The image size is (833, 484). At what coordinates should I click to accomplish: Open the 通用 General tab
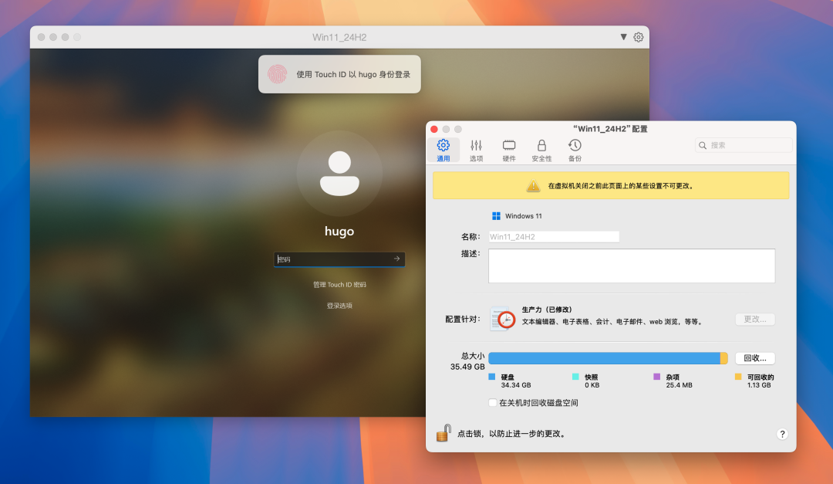[x=443, y=150]
